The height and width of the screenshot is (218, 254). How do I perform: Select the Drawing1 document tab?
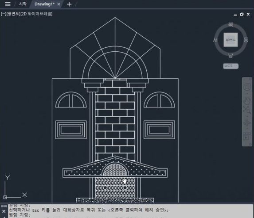pyautogui.click(x=44, y=4)
